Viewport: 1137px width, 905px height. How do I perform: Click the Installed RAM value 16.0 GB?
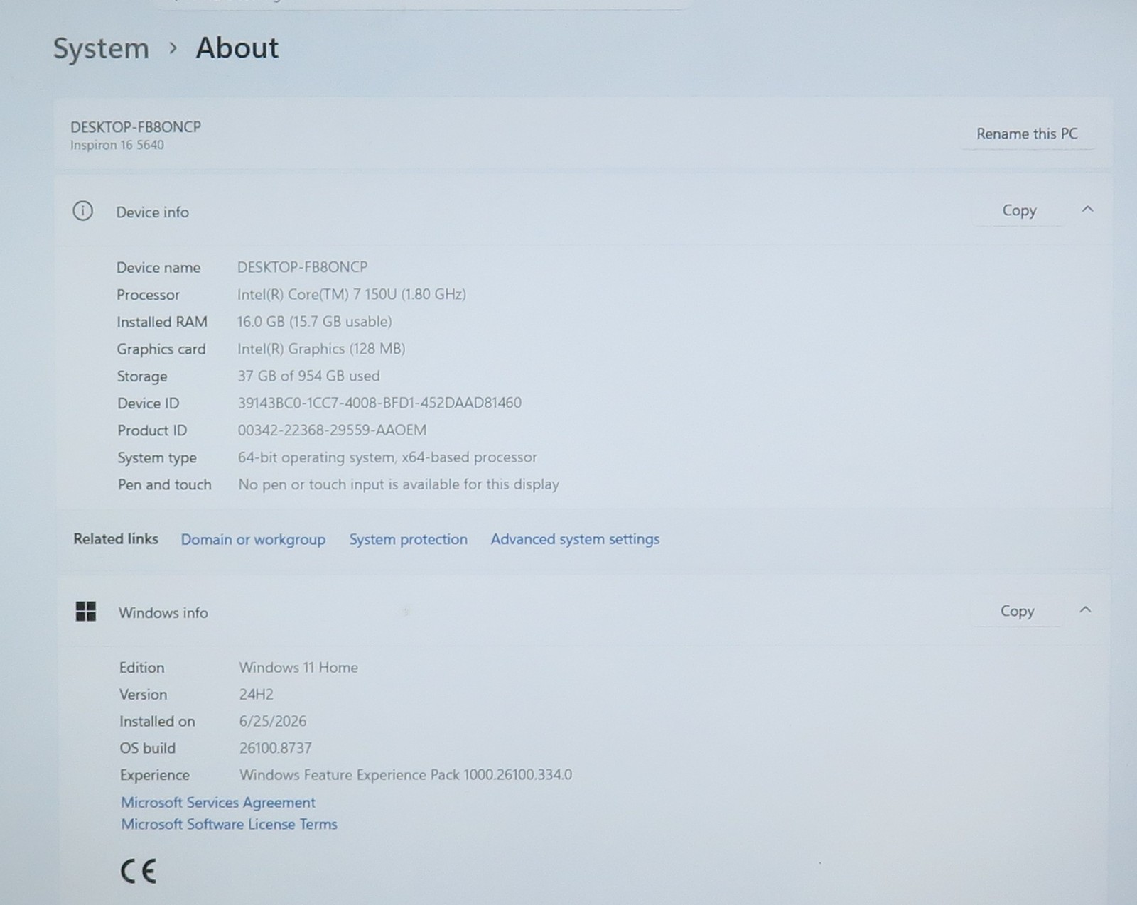314,321
